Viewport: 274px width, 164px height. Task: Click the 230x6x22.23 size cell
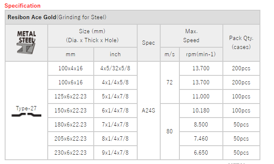tap(70, 152)
